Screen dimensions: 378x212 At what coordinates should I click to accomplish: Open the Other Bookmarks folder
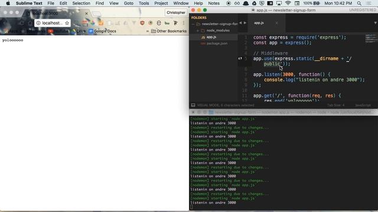coord(169,31)
